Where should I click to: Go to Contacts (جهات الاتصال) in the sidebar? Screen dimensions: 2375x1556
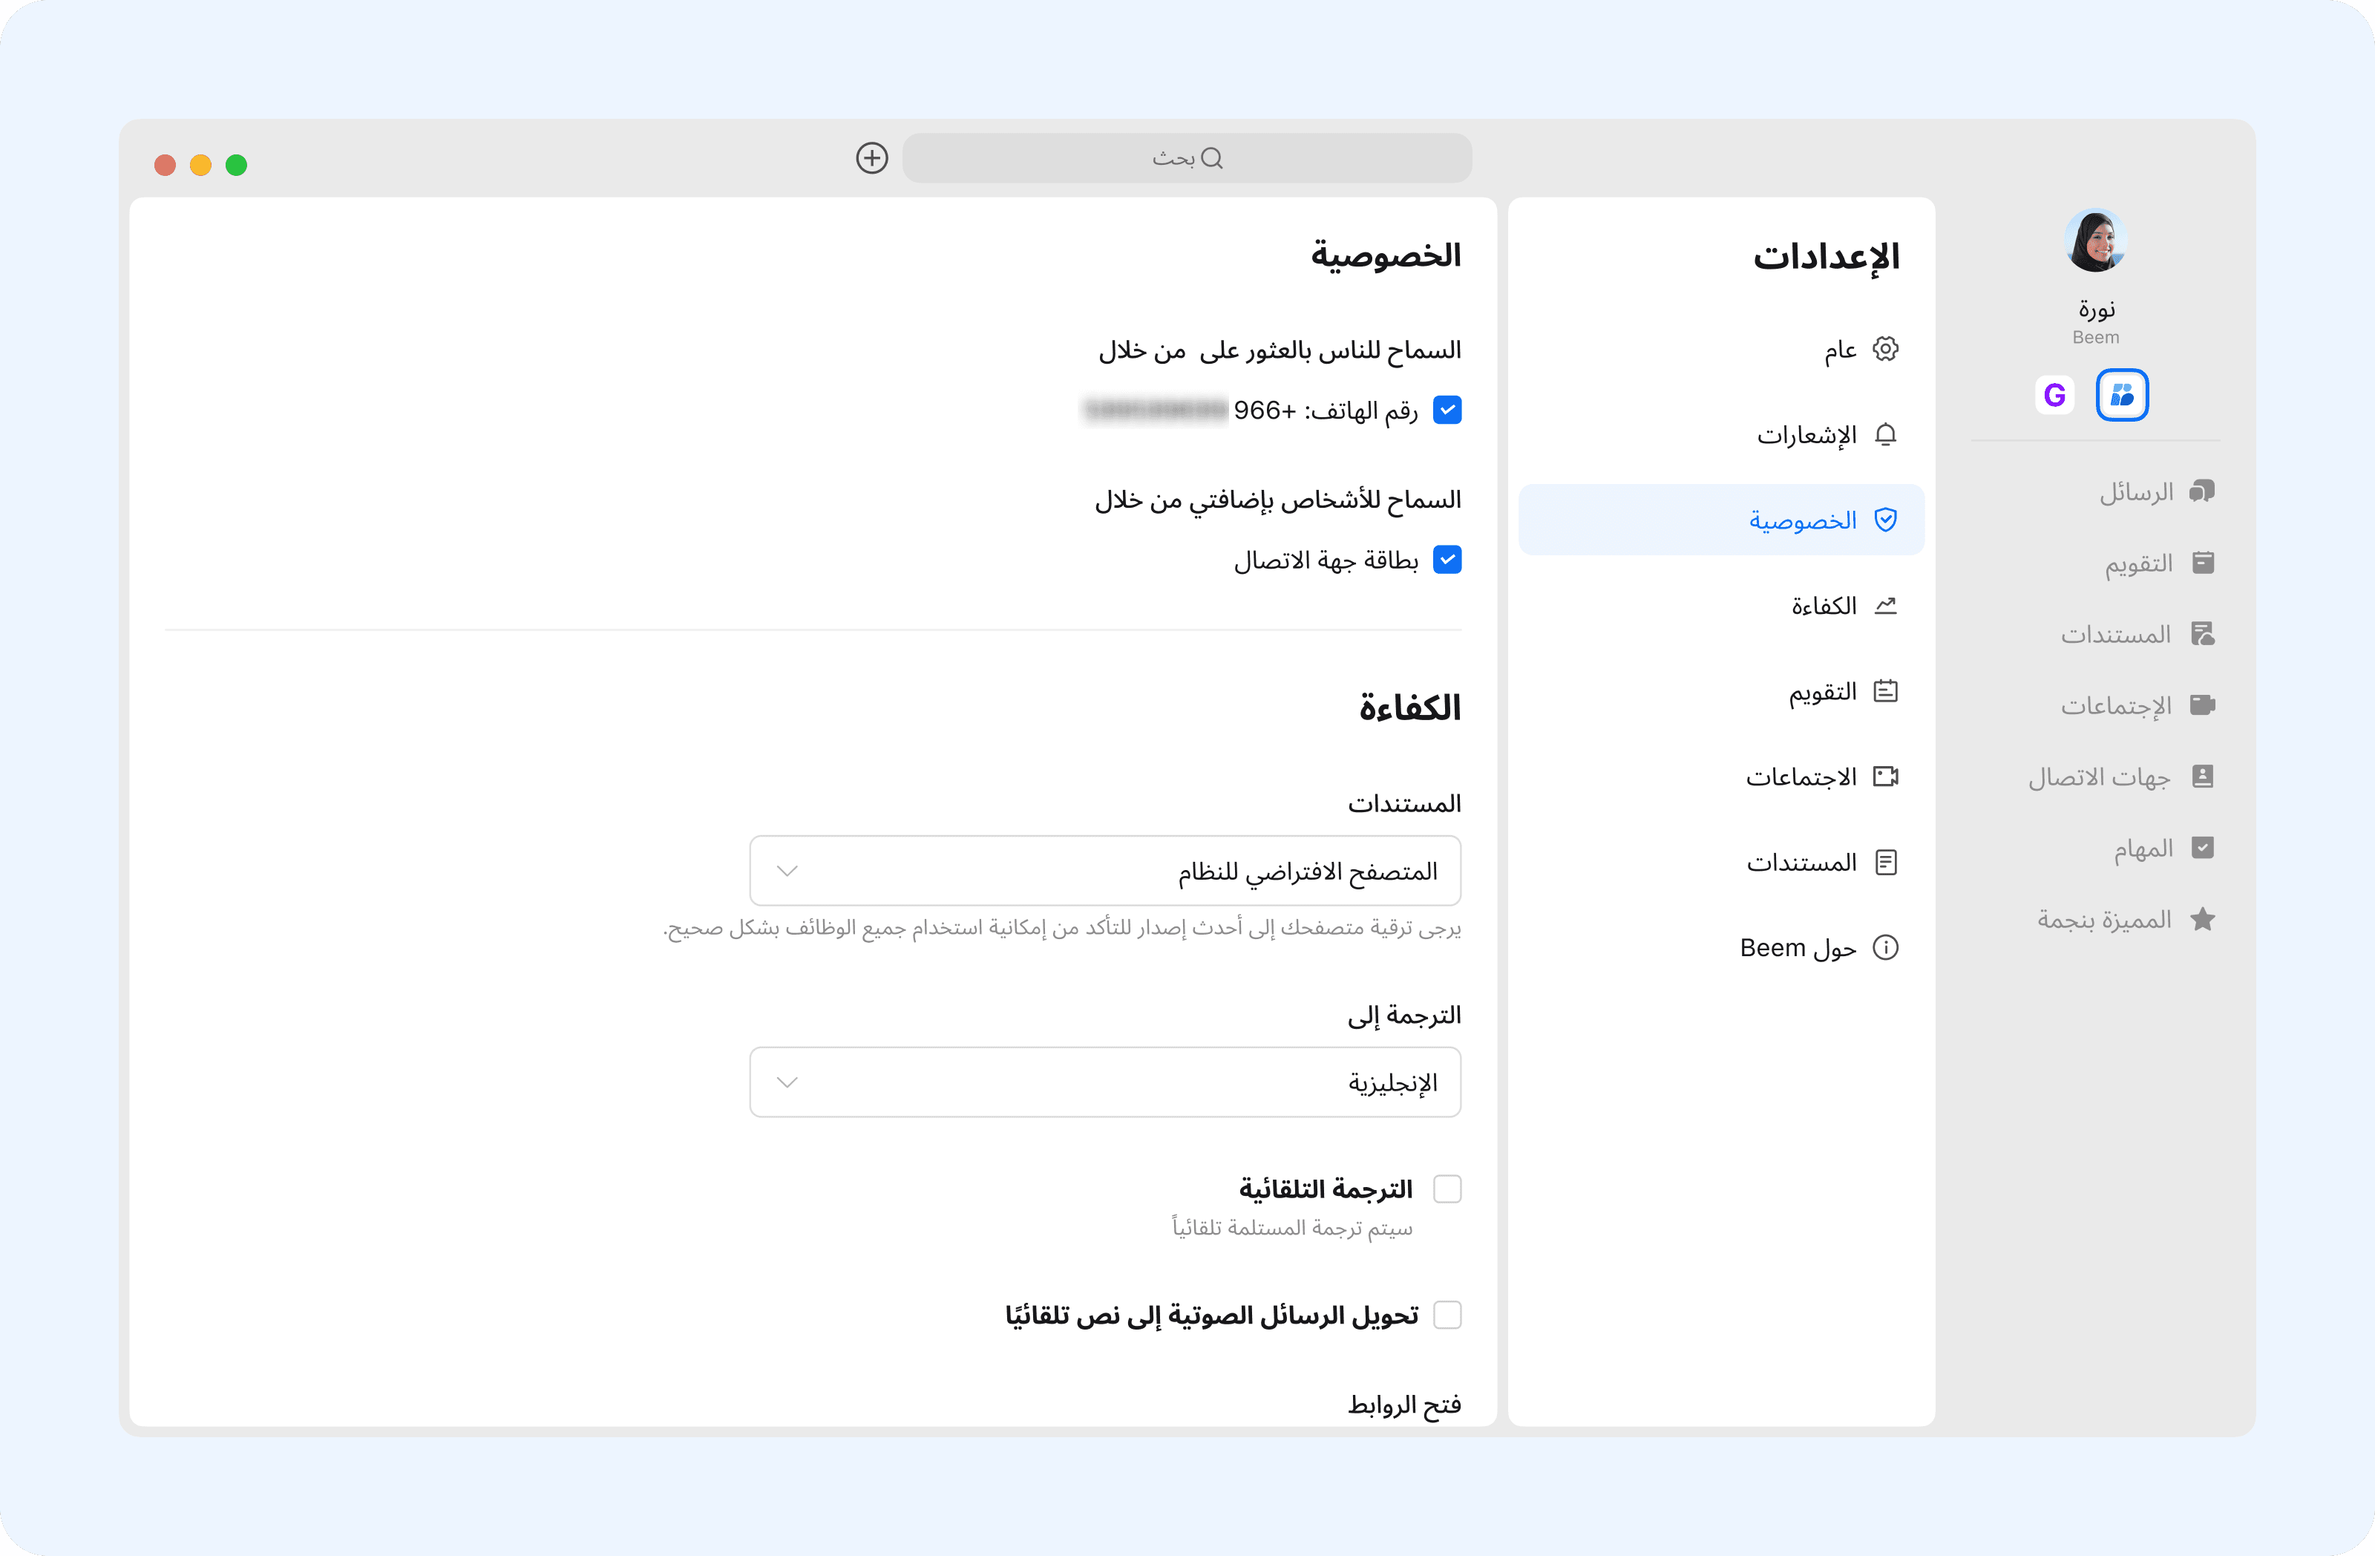coord(2120,777)
